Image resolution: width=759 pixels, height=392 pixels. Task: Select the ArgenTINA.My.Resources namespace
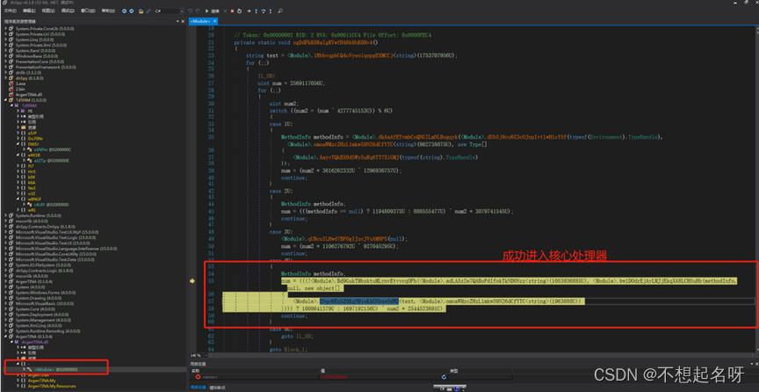52,386
